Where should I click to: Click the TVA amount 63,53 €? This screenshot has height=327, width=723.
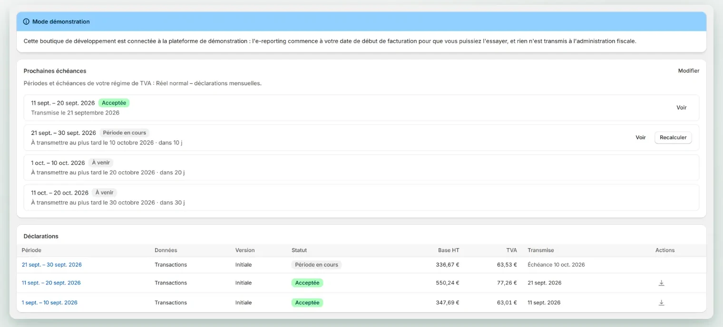coord(507,265)
